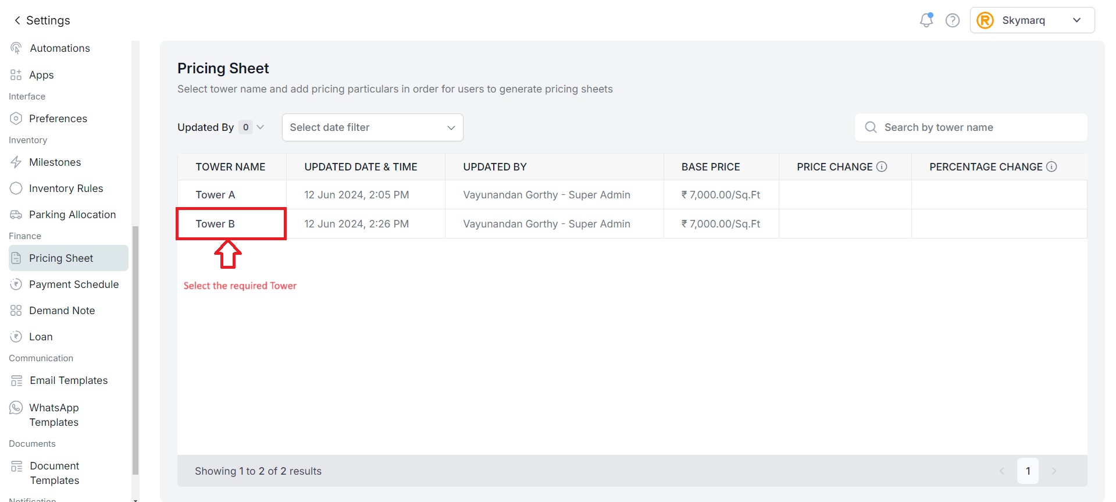Open Automations settings page
The width and height of the screenshot is (1116, 502).
60,48
